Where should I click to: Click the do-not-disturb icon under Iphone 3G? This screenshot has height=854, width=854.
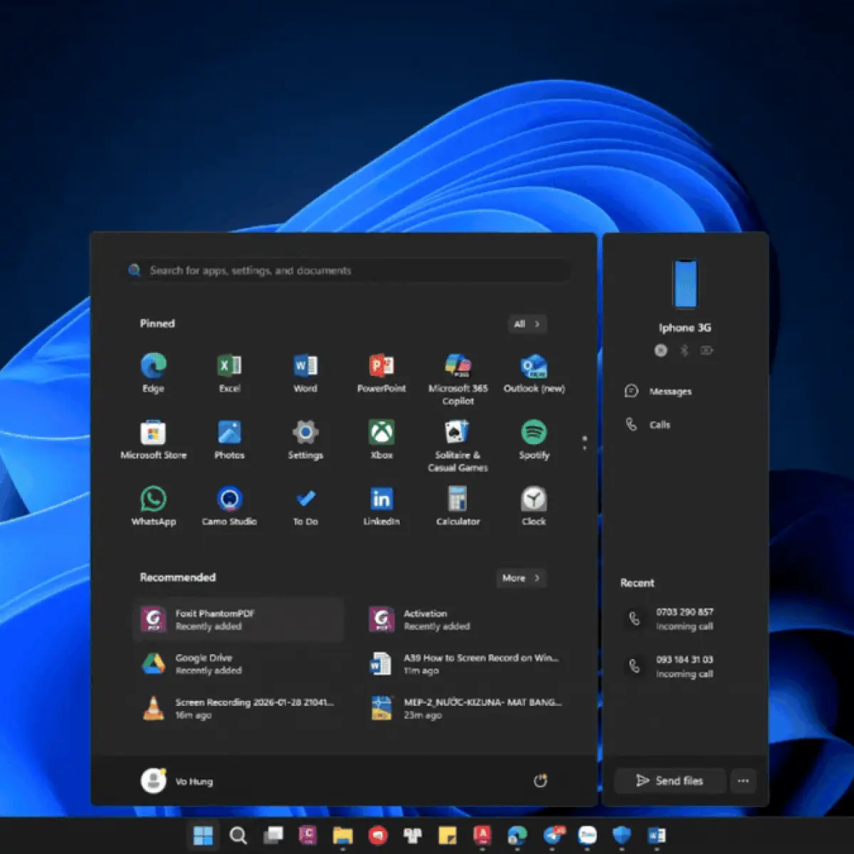coord(661,350)
